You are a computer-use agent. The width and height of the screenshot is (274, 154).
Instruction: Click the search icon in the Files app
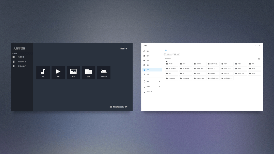click(x=255, y=45)
